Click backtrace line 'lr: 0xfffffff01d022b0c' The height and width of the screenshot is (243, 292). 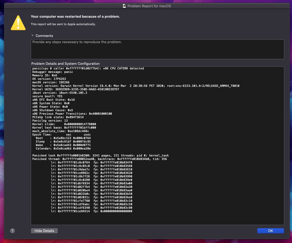click(x=92, y=194)
